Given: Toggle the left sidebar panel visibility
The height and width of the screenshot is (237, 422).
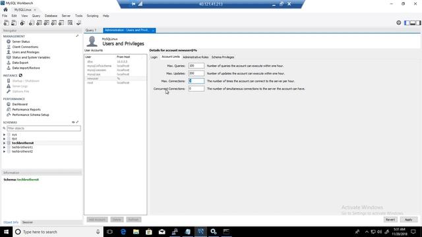Looking at the screenshot, I should coord(407,23).
